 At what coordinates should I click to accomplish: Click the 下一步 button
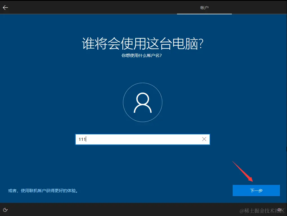[x=256, y=190]
